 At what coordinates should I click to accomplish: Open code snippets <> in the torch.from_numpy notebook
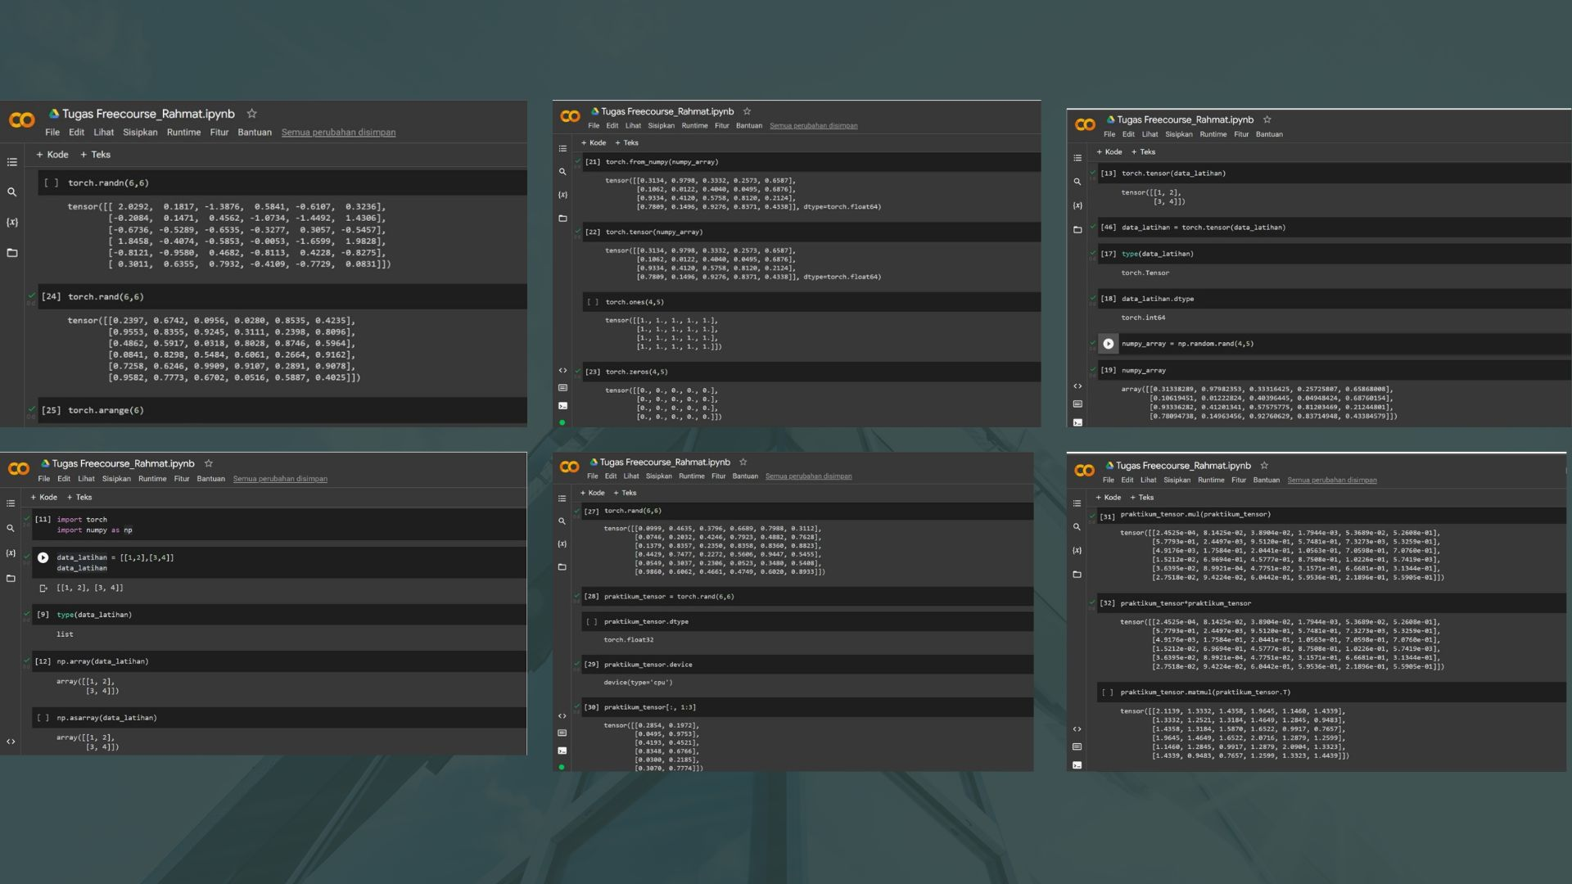point(562,371)
